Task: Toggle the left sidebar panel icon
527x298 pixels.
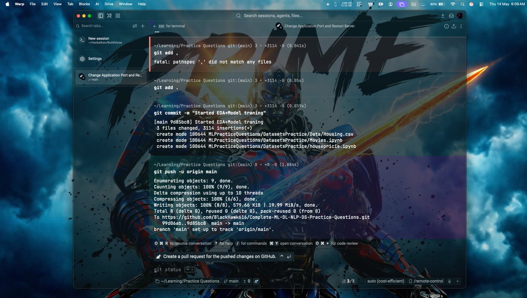Action: (101, 16)
